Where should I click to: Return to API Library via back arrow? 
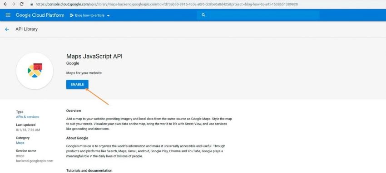tap(7, 29)
